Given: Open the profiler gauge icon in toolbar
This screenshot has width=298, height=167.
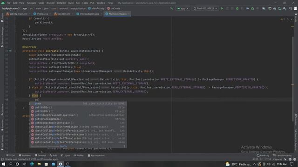Looking at the screenshot, I should (247, 8).
